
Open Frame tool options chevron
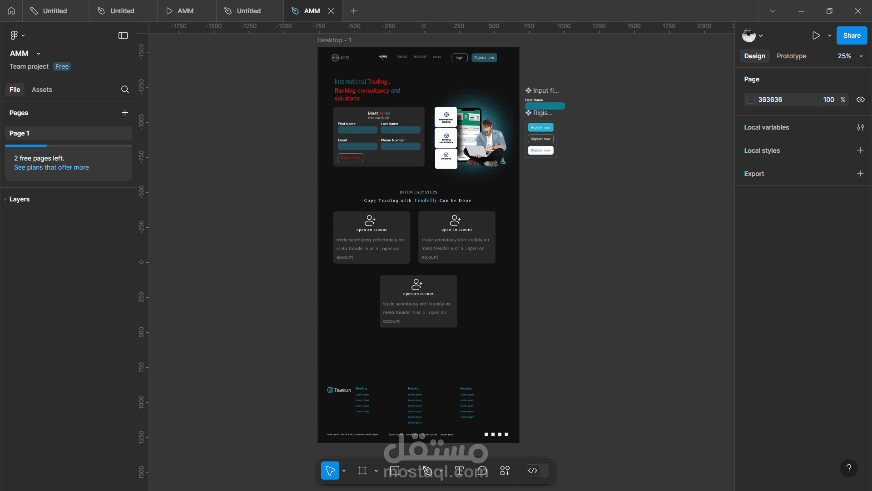(376, 471)
